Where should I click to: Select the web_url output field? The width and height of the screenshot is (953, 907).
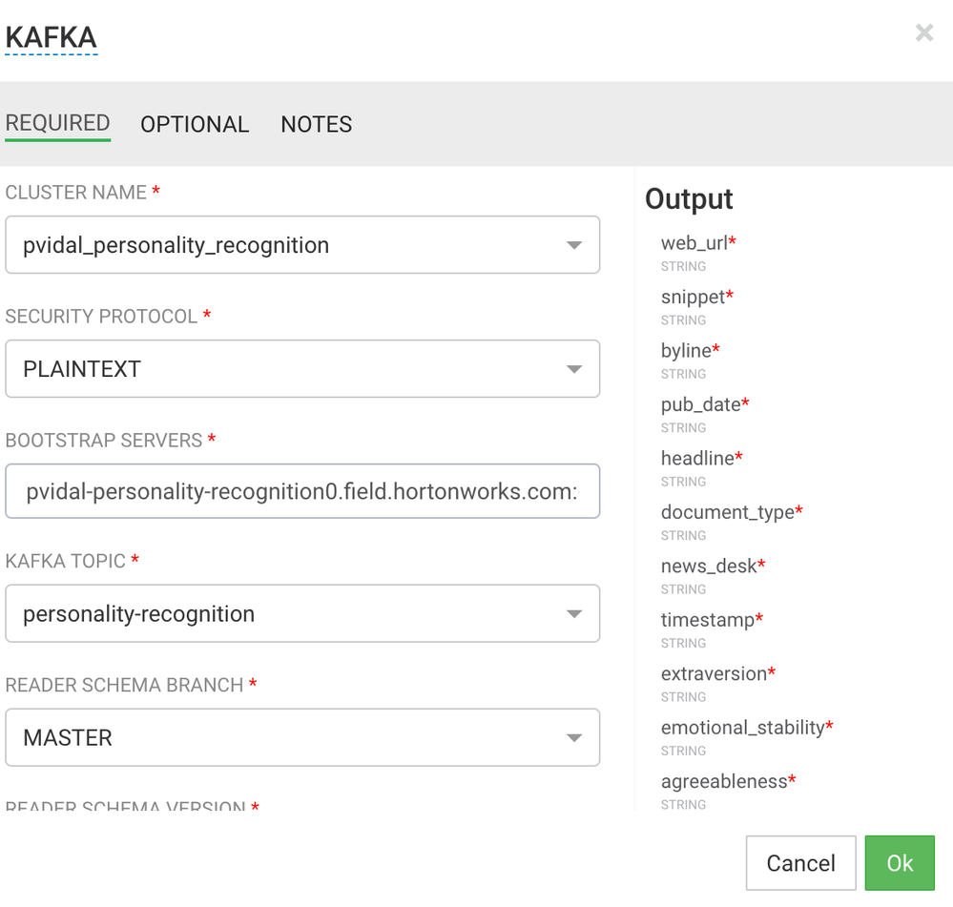694,243
